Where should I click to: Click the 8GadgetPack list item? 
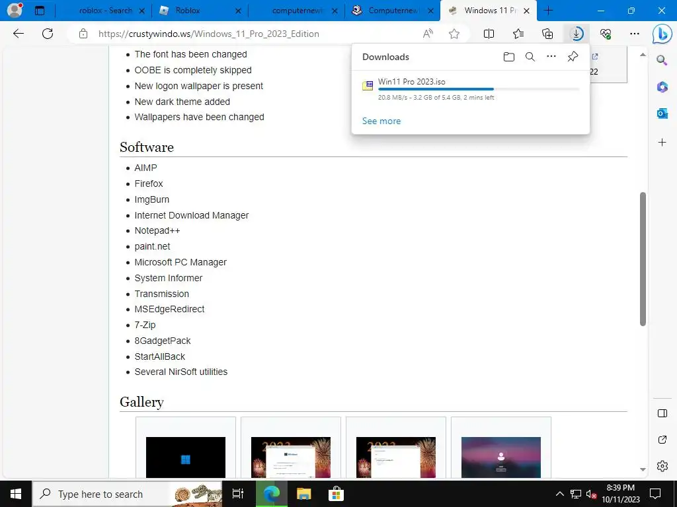163,341
